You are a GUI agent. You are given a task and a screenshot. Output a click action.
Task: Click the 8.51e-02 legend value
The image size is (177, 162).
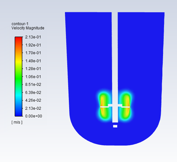tap(33, 84)
